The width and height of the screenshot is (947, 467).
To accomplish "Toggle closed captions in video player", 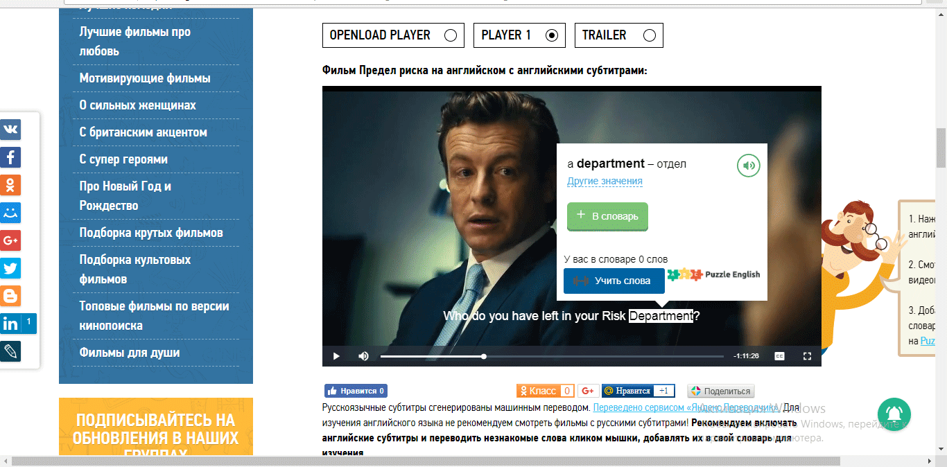I will click(x=779, y=356).
